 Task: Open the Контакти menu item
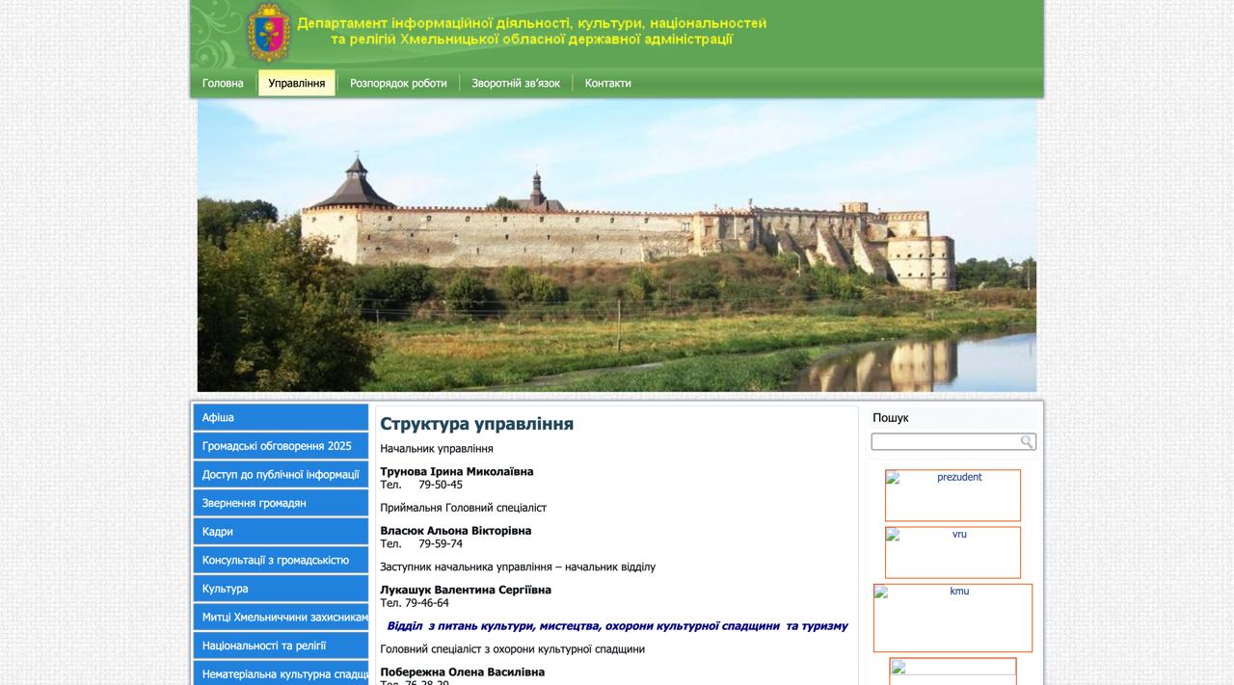pyautogui.click(x=608, y=83)
